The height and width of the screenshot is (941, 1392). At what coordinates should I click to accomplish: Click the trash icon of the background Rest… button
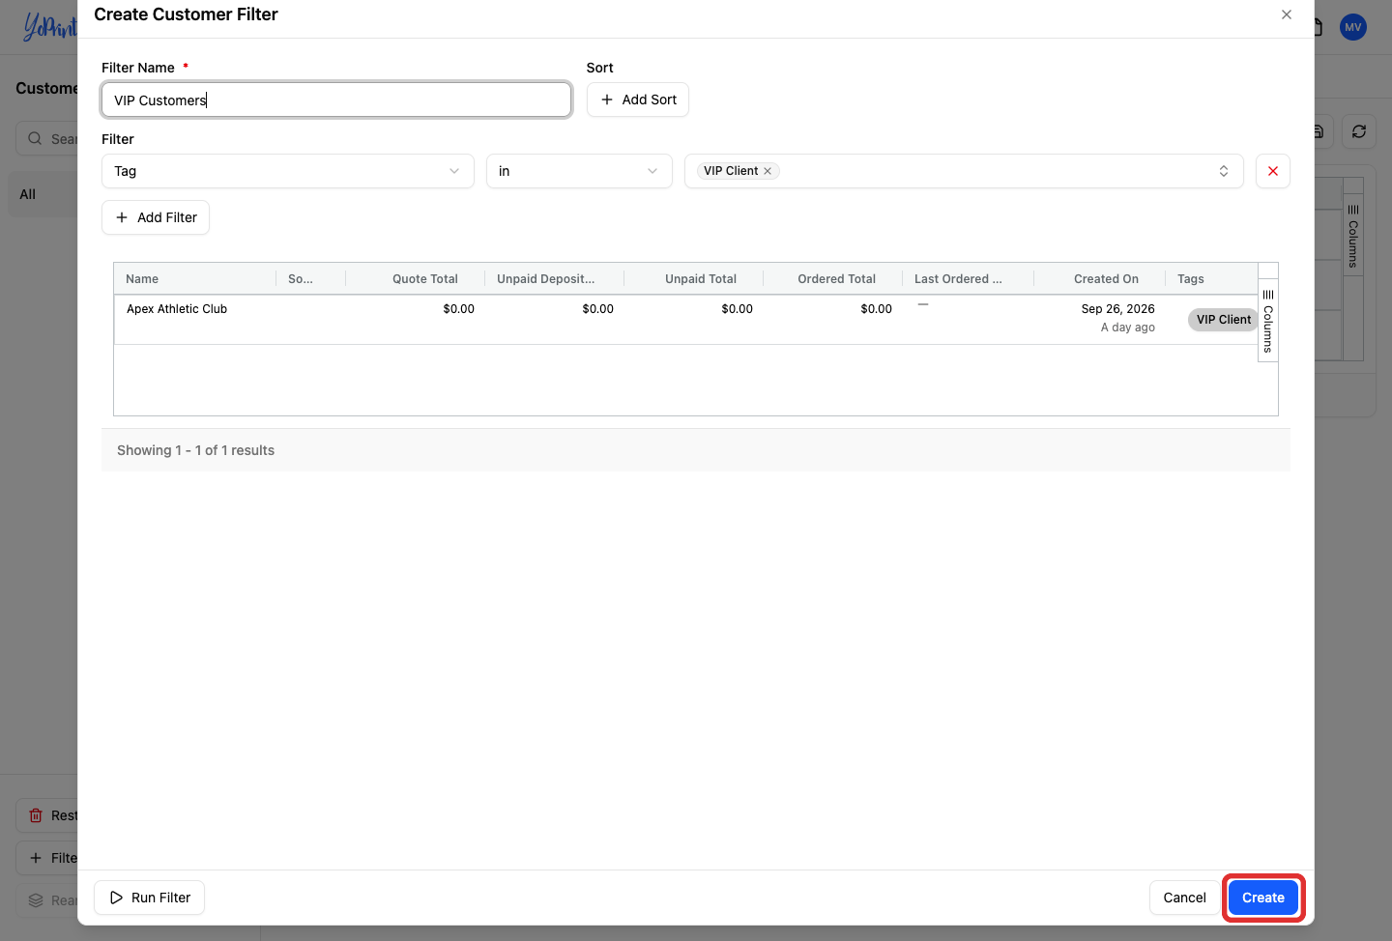point(36,815)
